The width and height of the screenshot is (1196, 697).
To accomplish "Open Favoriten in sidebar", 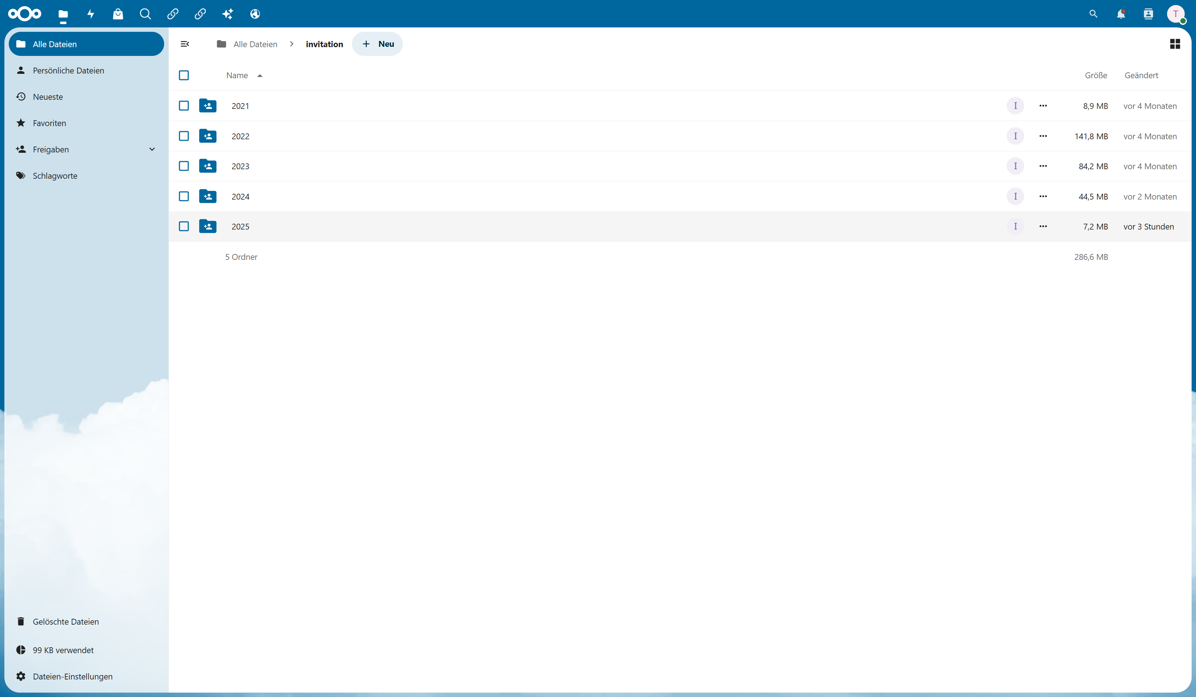I will [x=86, y=123].
